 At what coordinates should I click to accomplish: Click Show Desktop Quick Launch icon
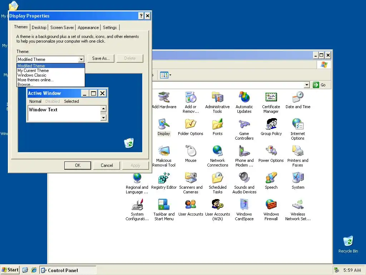[x=25, y=270]
